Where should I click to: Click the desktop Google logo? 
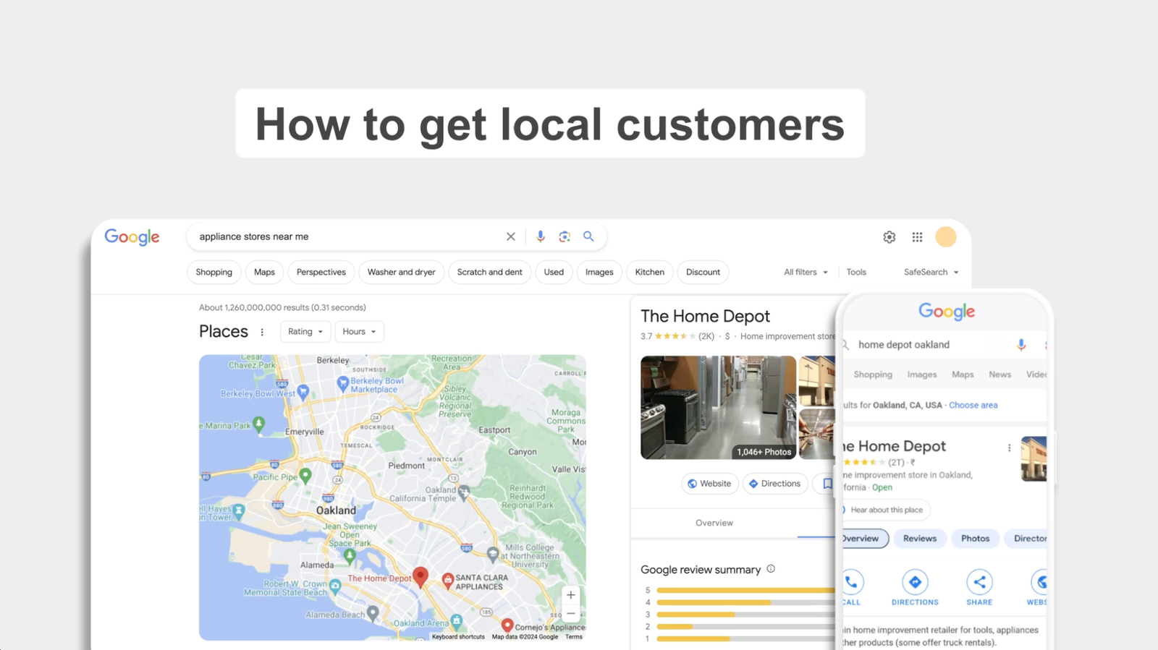[x=132, y=237]
